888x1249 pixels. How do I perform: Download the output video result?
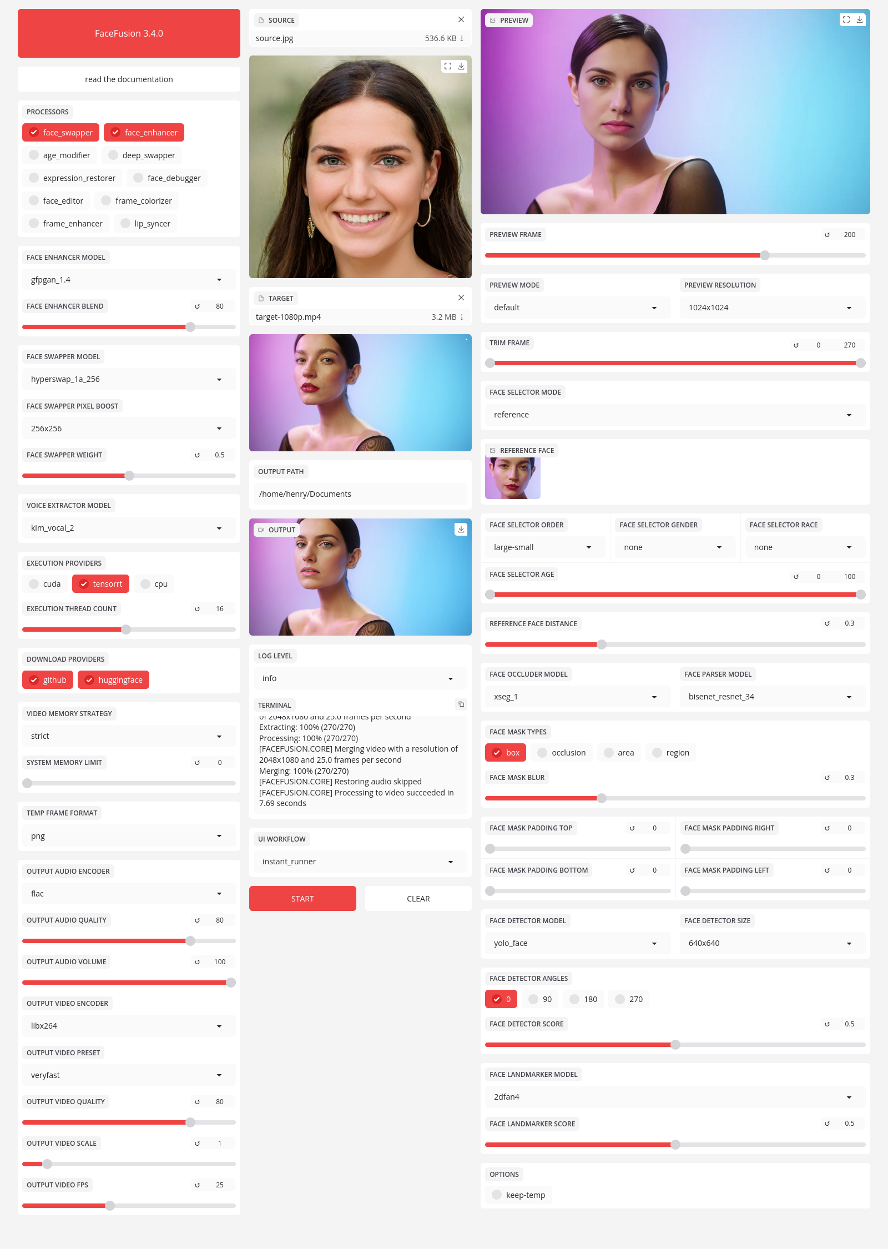point(461,529)
